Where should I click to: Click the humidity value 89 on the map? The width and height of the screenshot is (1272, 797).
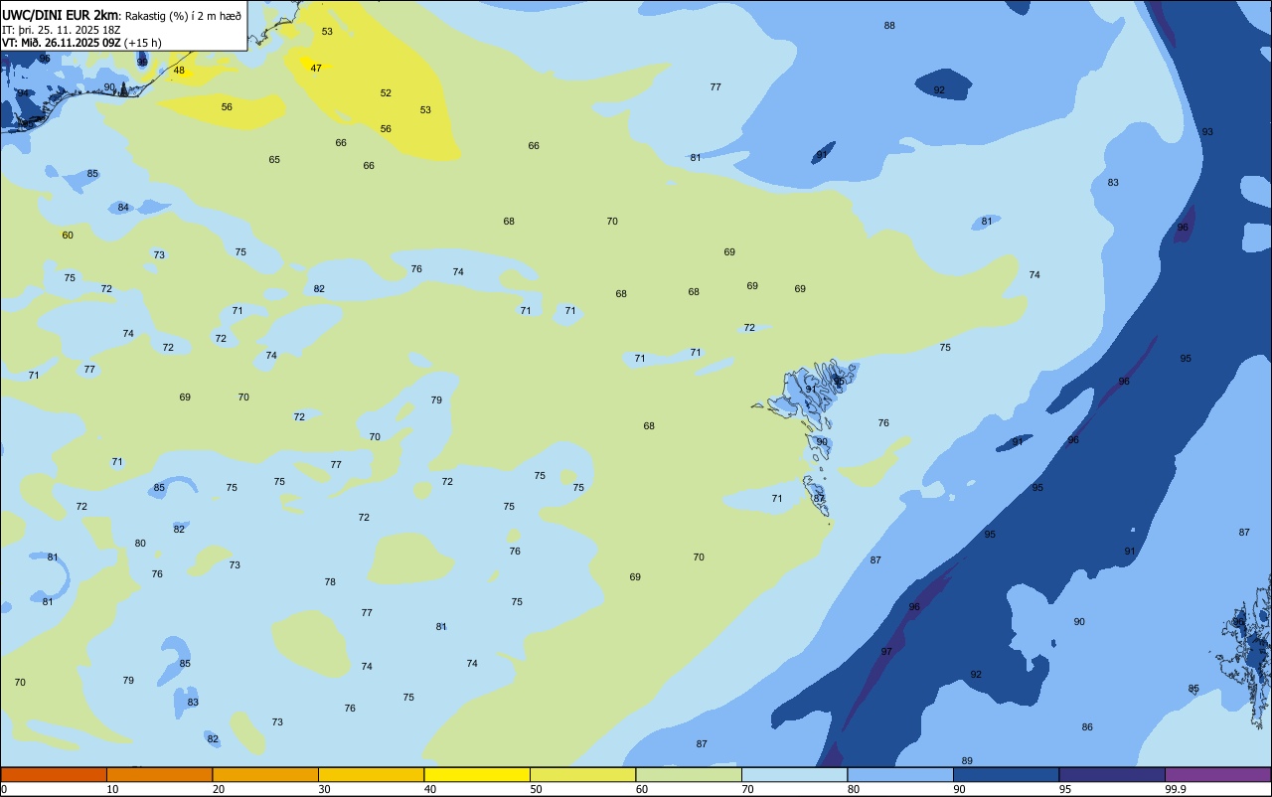pos(967,761)
